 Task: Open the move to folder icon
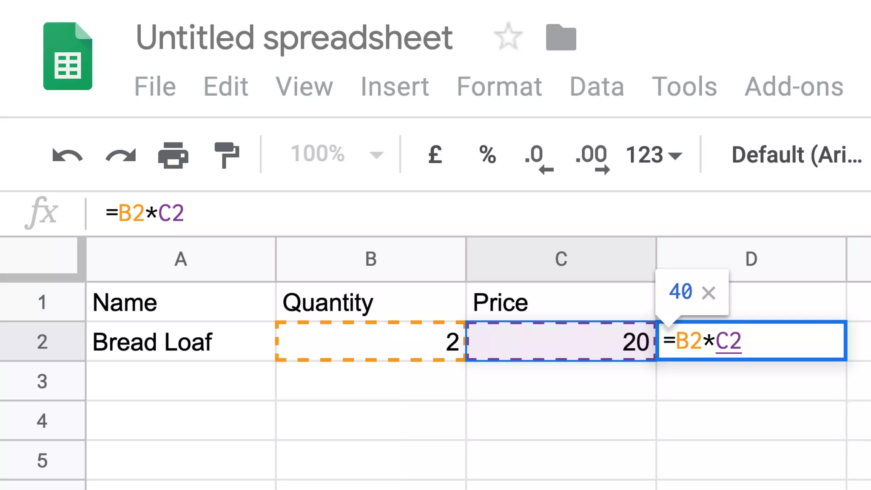click(x=561, y=37)
